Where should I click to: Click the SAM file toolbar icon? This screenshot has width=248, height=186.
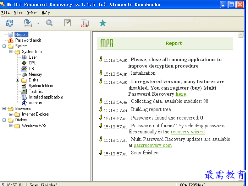(x=84, y=23)
